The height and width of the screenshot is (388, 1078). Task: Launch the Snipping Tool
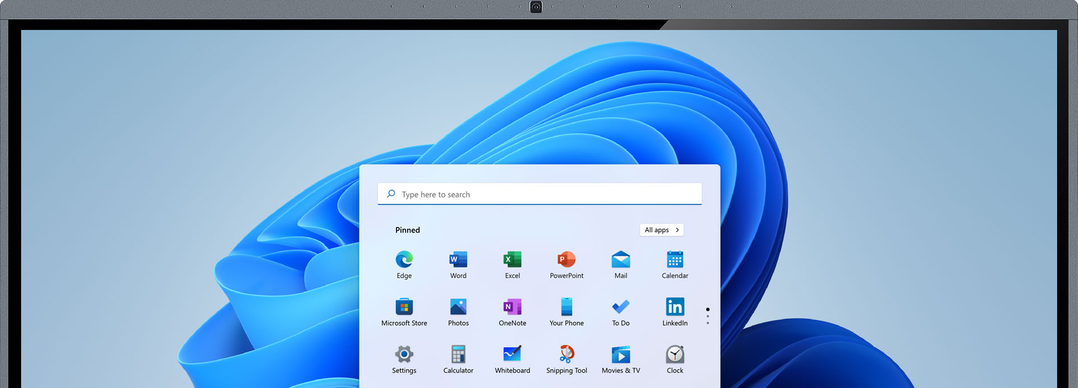coord(567,359)
